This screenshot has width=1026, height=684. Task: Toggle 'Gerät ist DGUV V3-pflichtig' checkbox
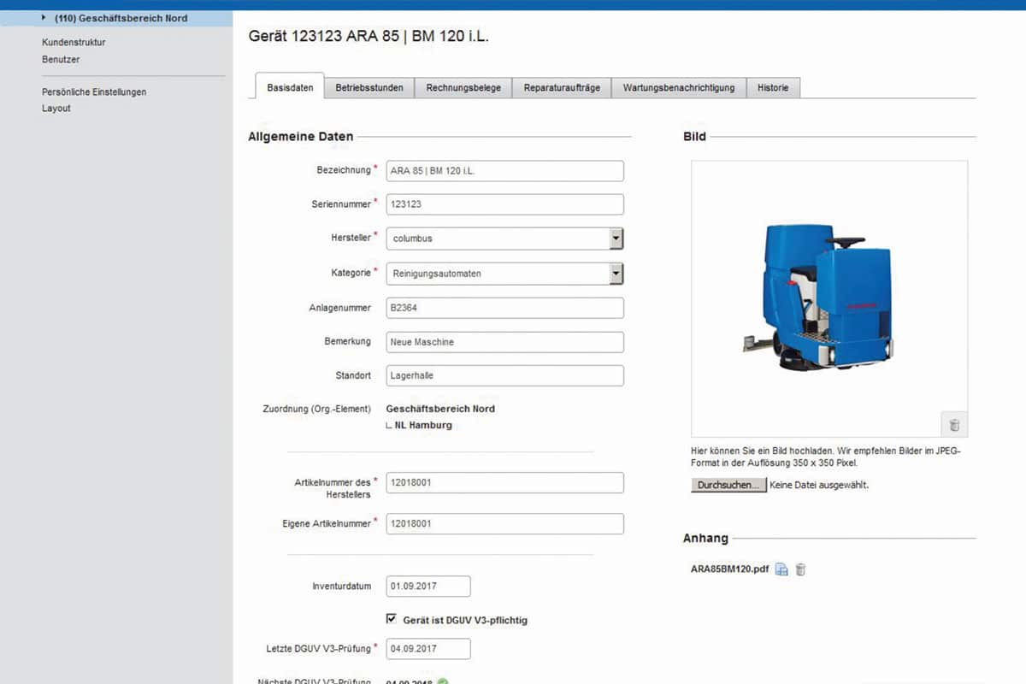coord(392,619)
